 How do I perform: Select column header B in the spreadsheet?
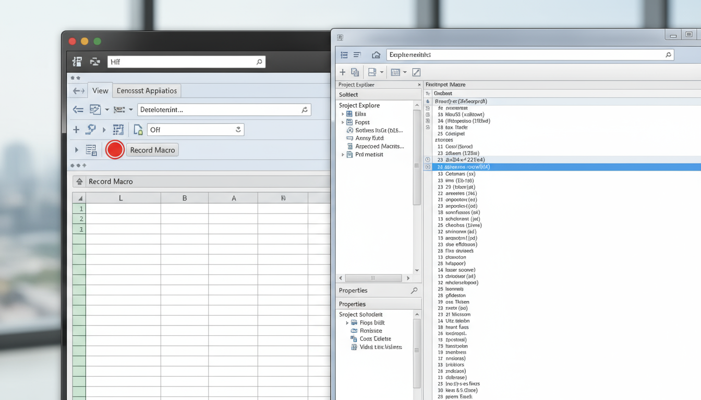[x=184, y=198]
